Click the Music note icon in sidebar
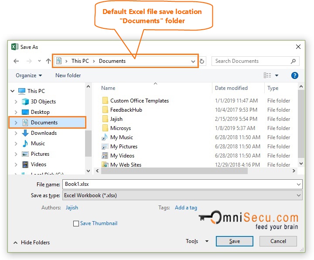The width and height of the screenshot is (314, 260). (x=25, y=144)
